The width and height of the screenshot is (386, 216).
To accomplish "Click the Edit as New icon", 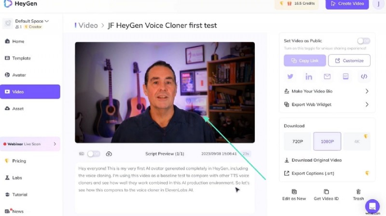I will coord(294,191).
